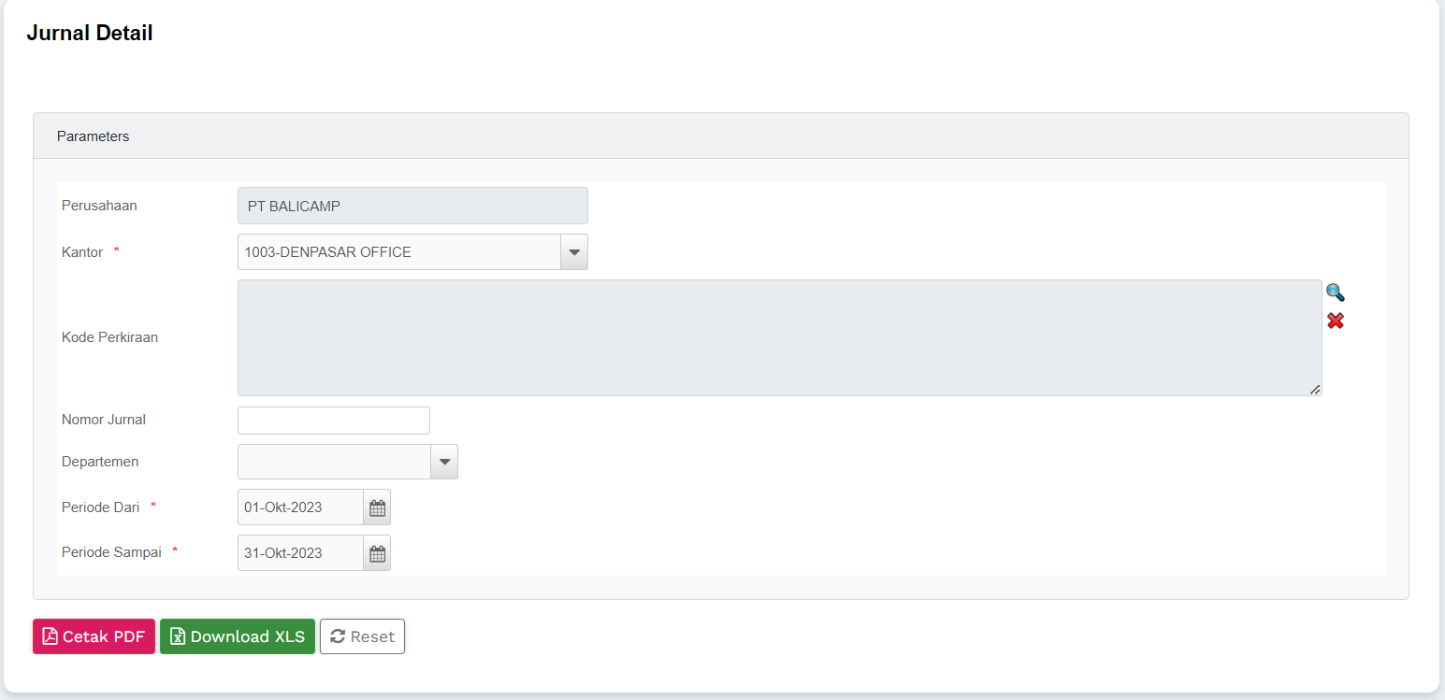Open the Kode Perkiraan search lookup
The image size is (1445, 700).
tap(1335, 293)
